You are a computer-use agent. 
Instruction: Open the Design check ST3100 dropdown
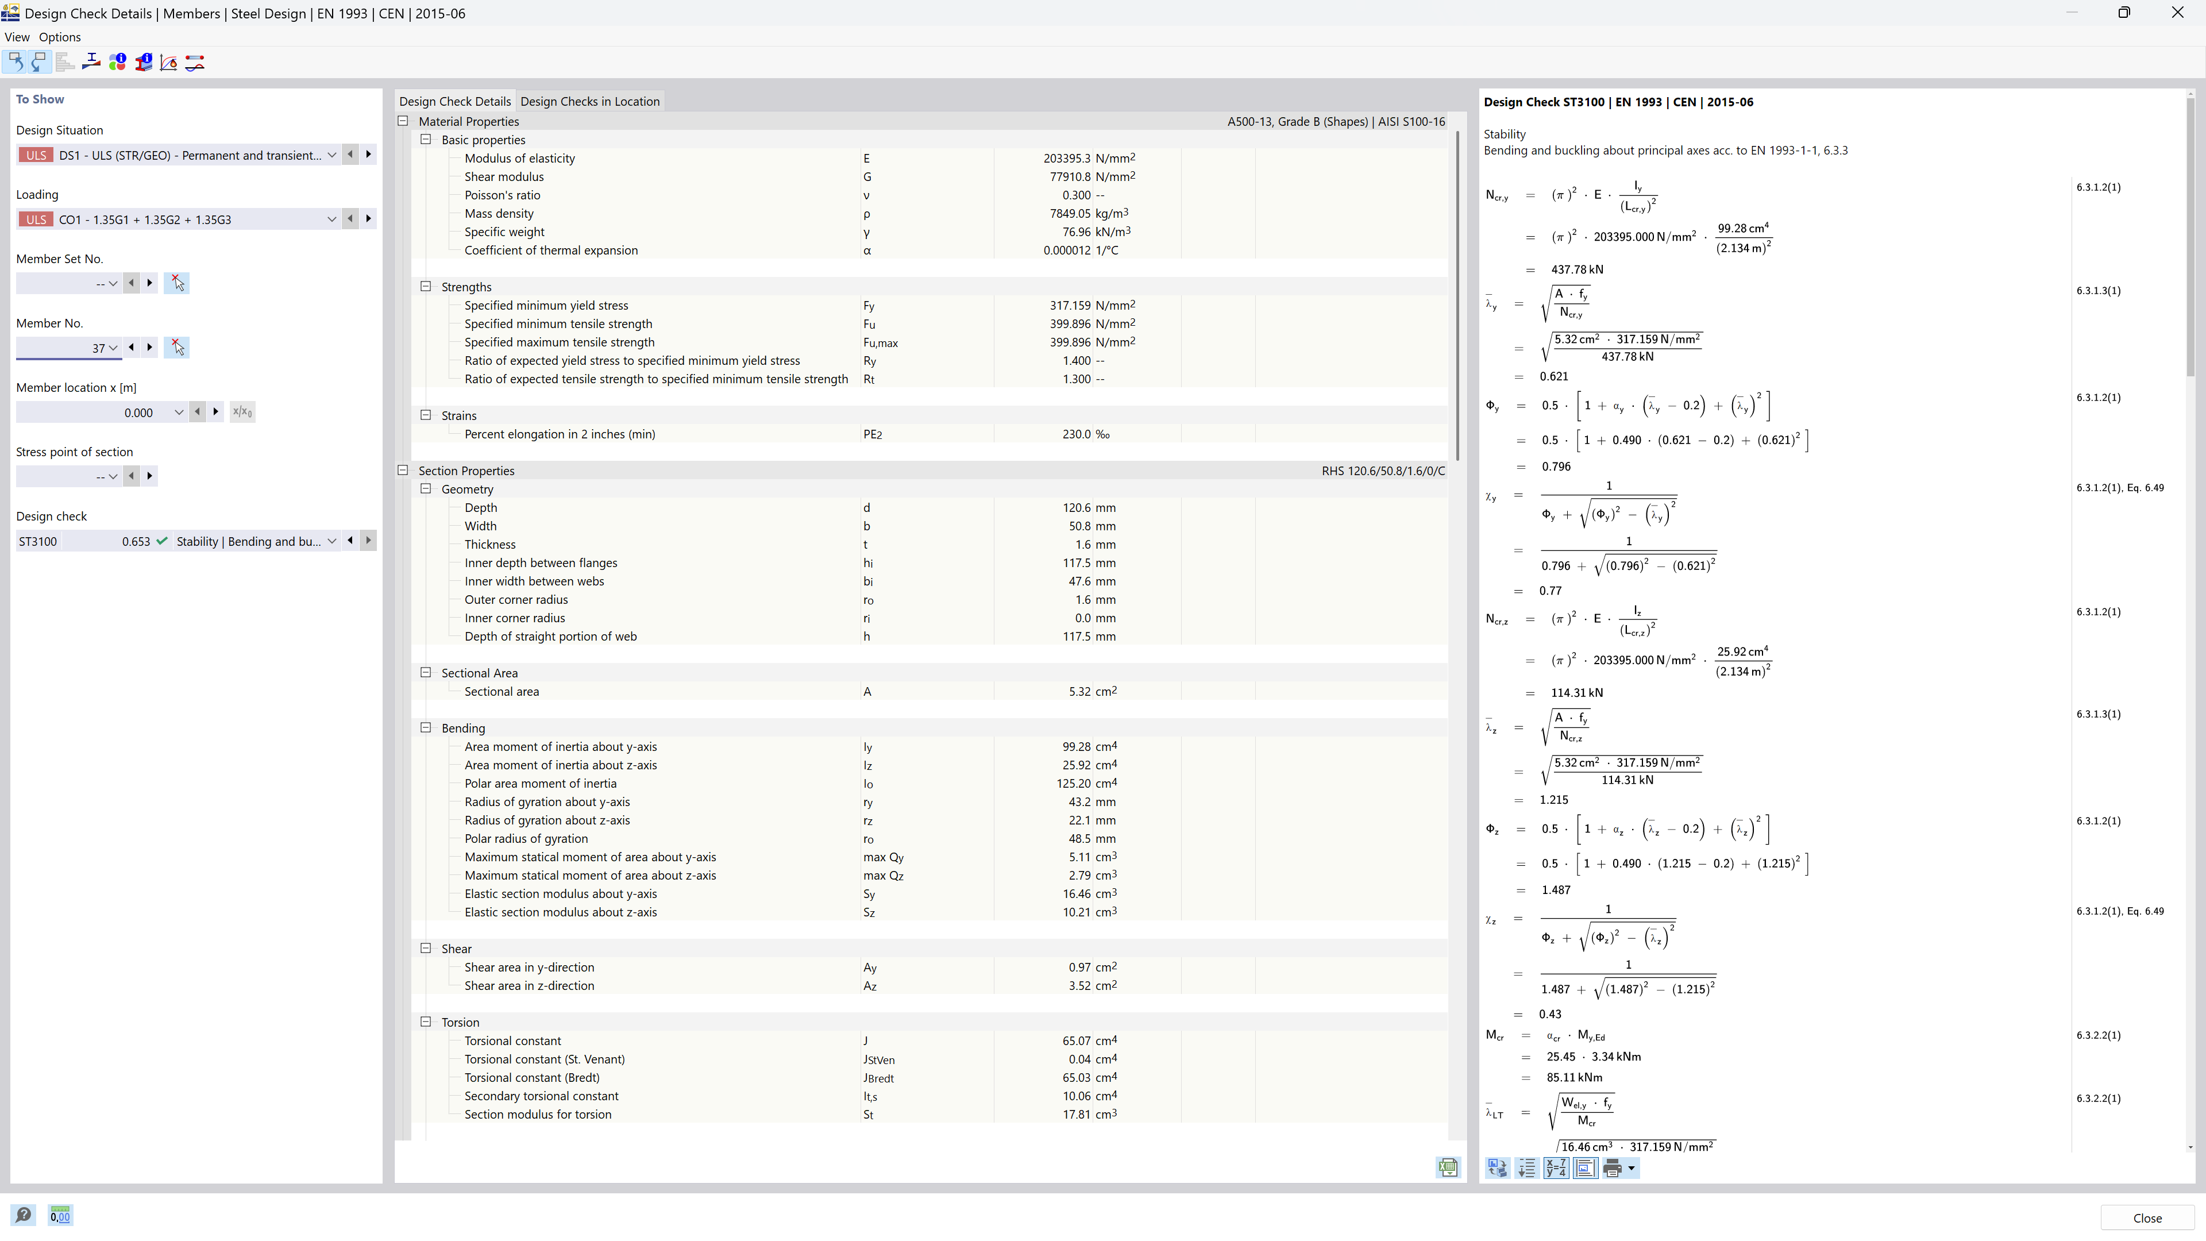[332, 541]
